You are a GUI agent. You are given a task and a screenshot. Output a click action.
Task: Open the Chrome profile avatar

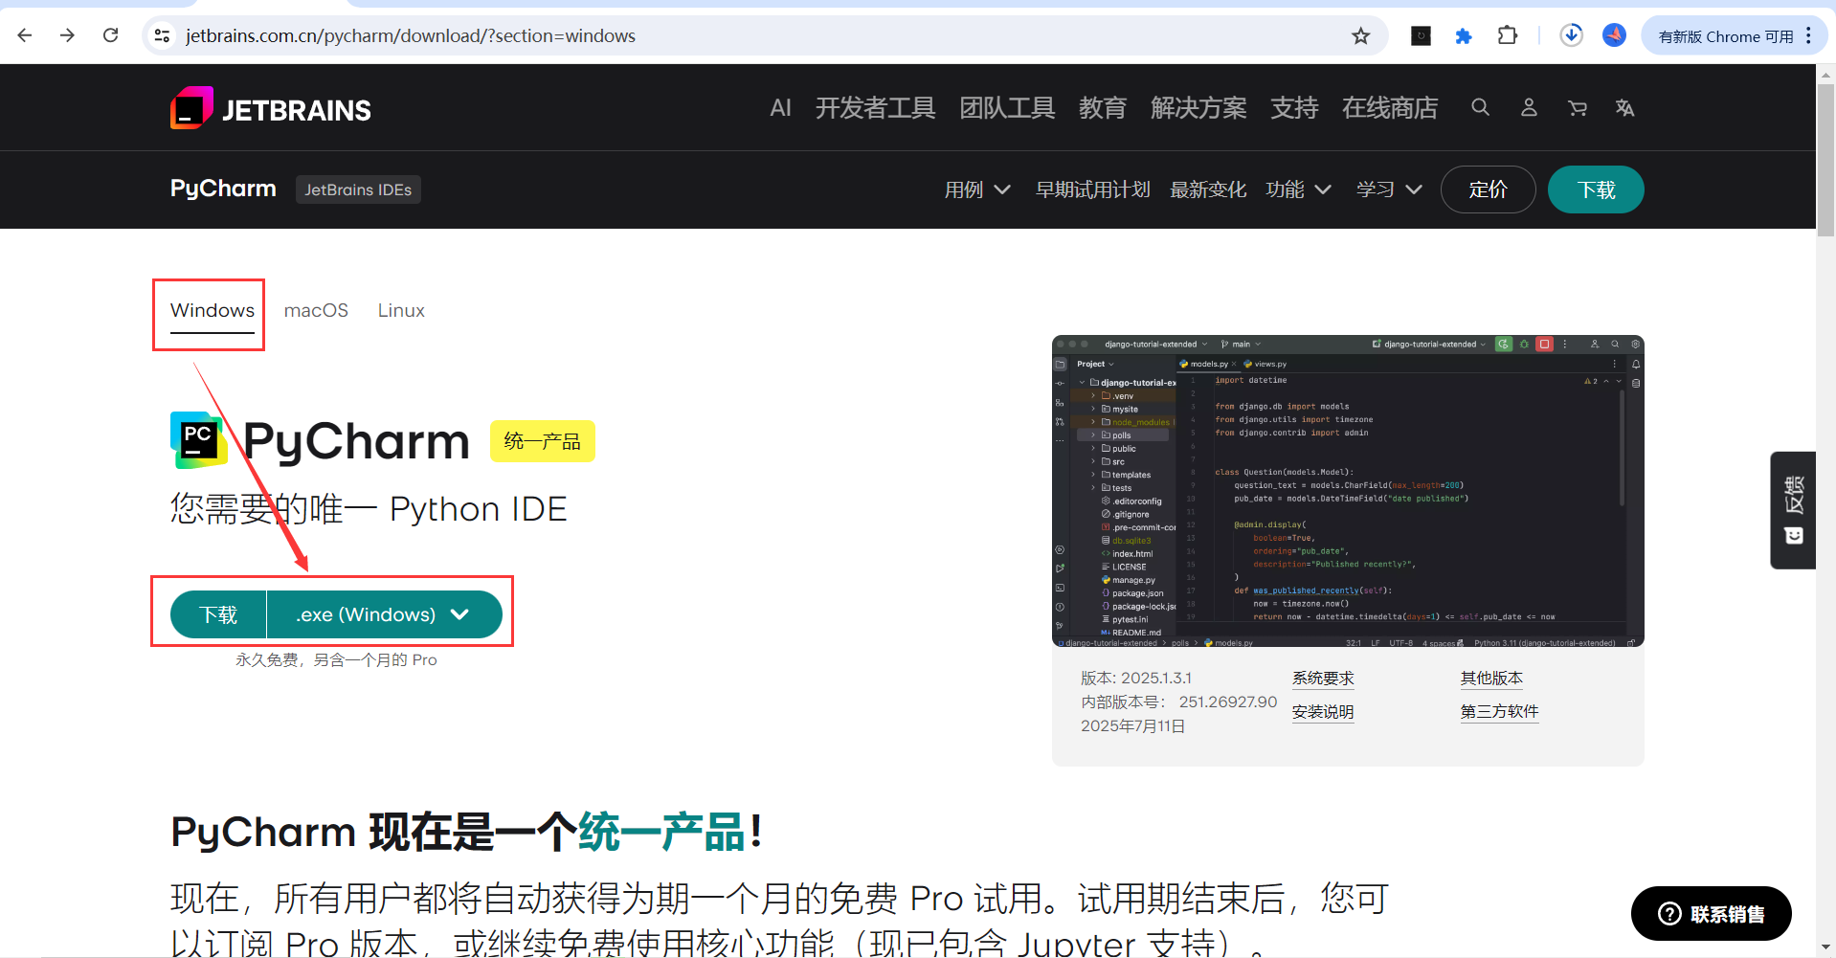(1615, 35)
